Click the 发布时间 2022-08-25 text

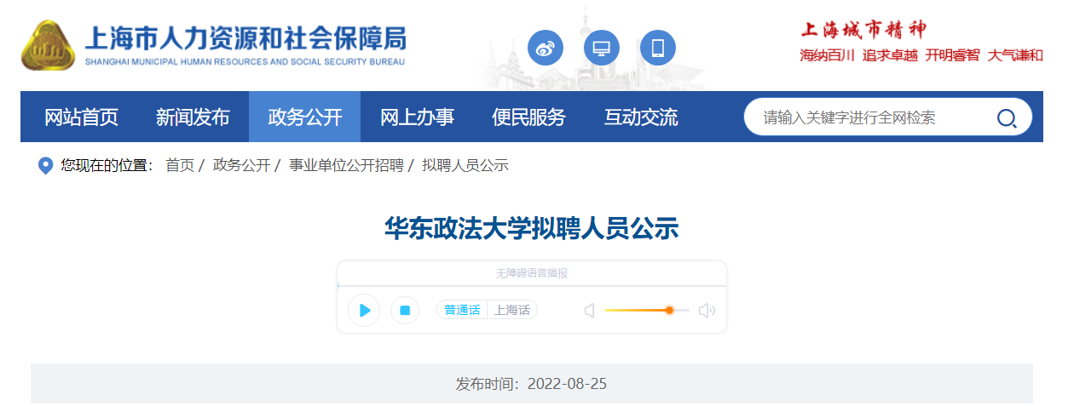[532, 384]
